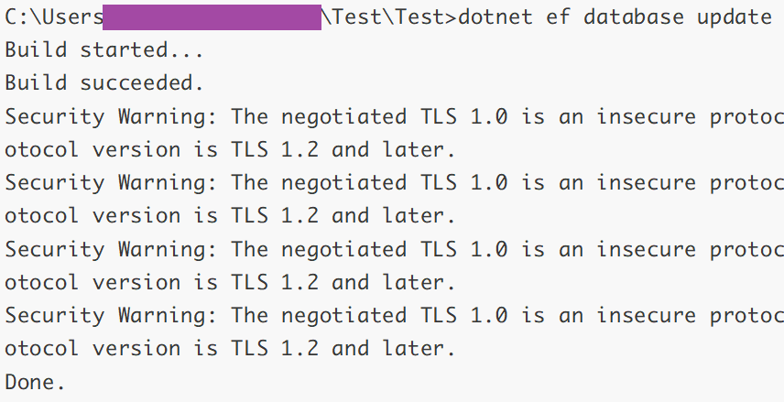Click the word dotnet in the command
Image resolution: width=784 pixels, height=402 pixels.
[x=495, y=16]
